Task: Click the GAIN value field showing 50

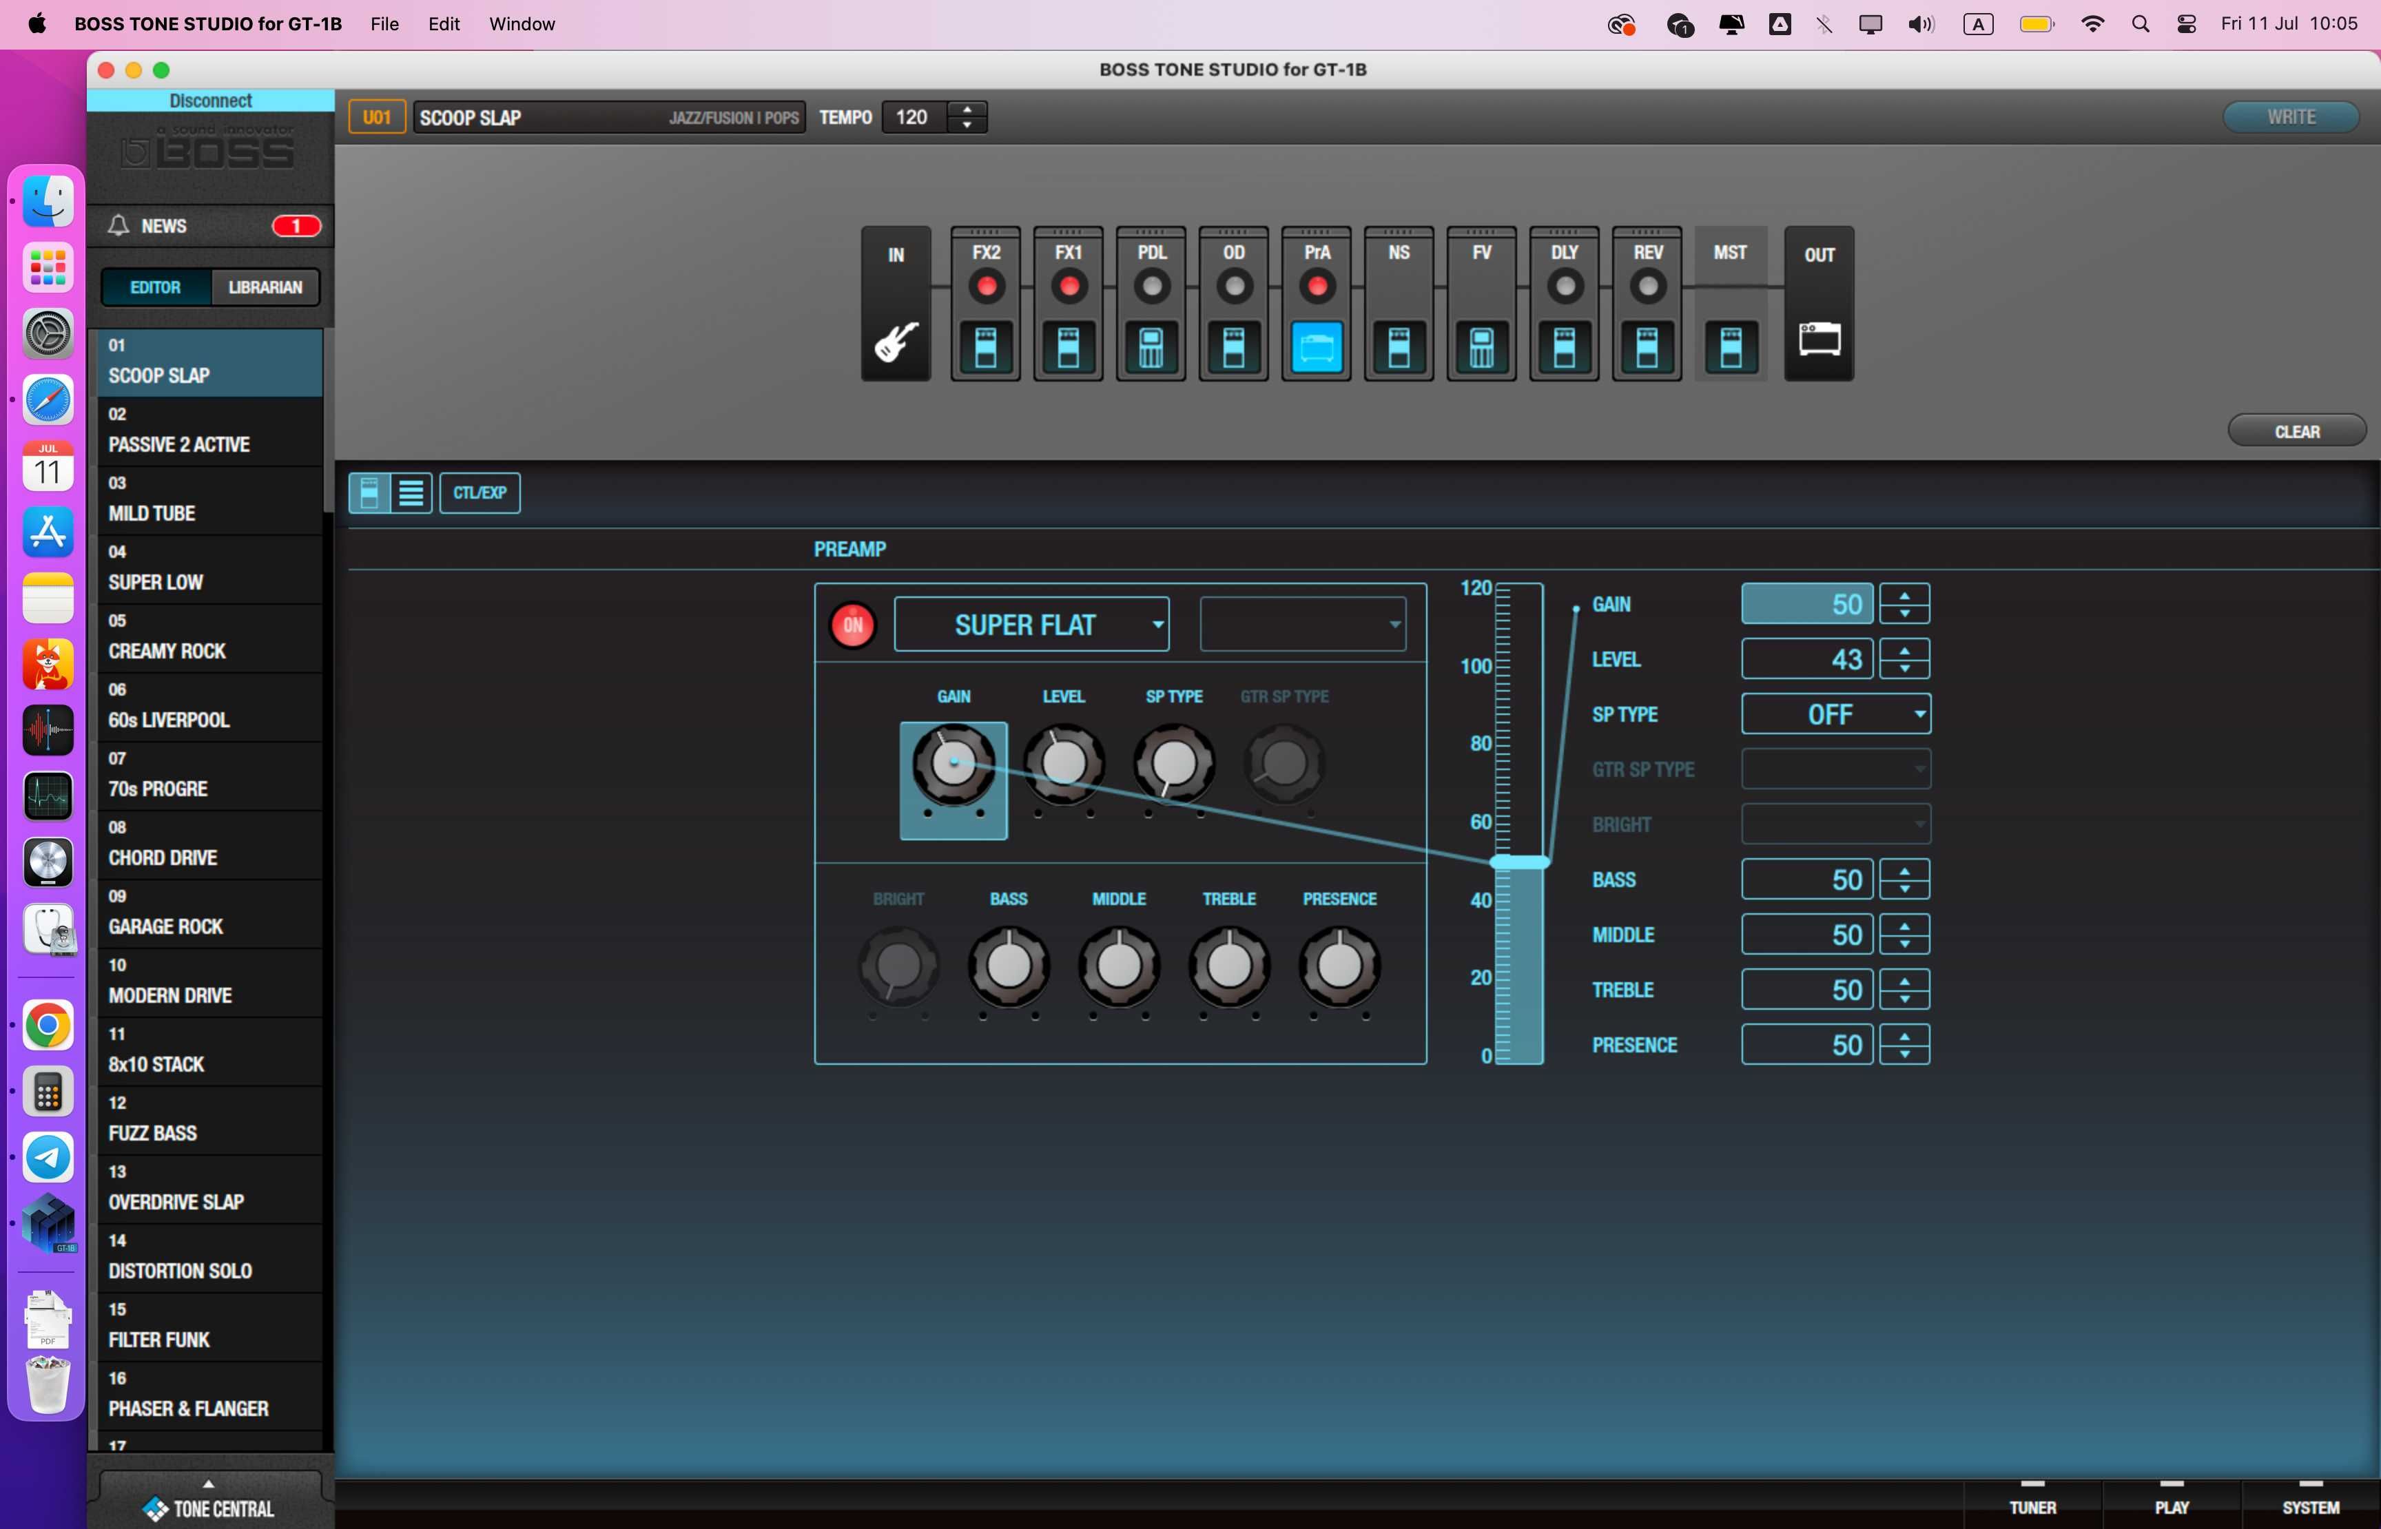Action: point(1807,603)
